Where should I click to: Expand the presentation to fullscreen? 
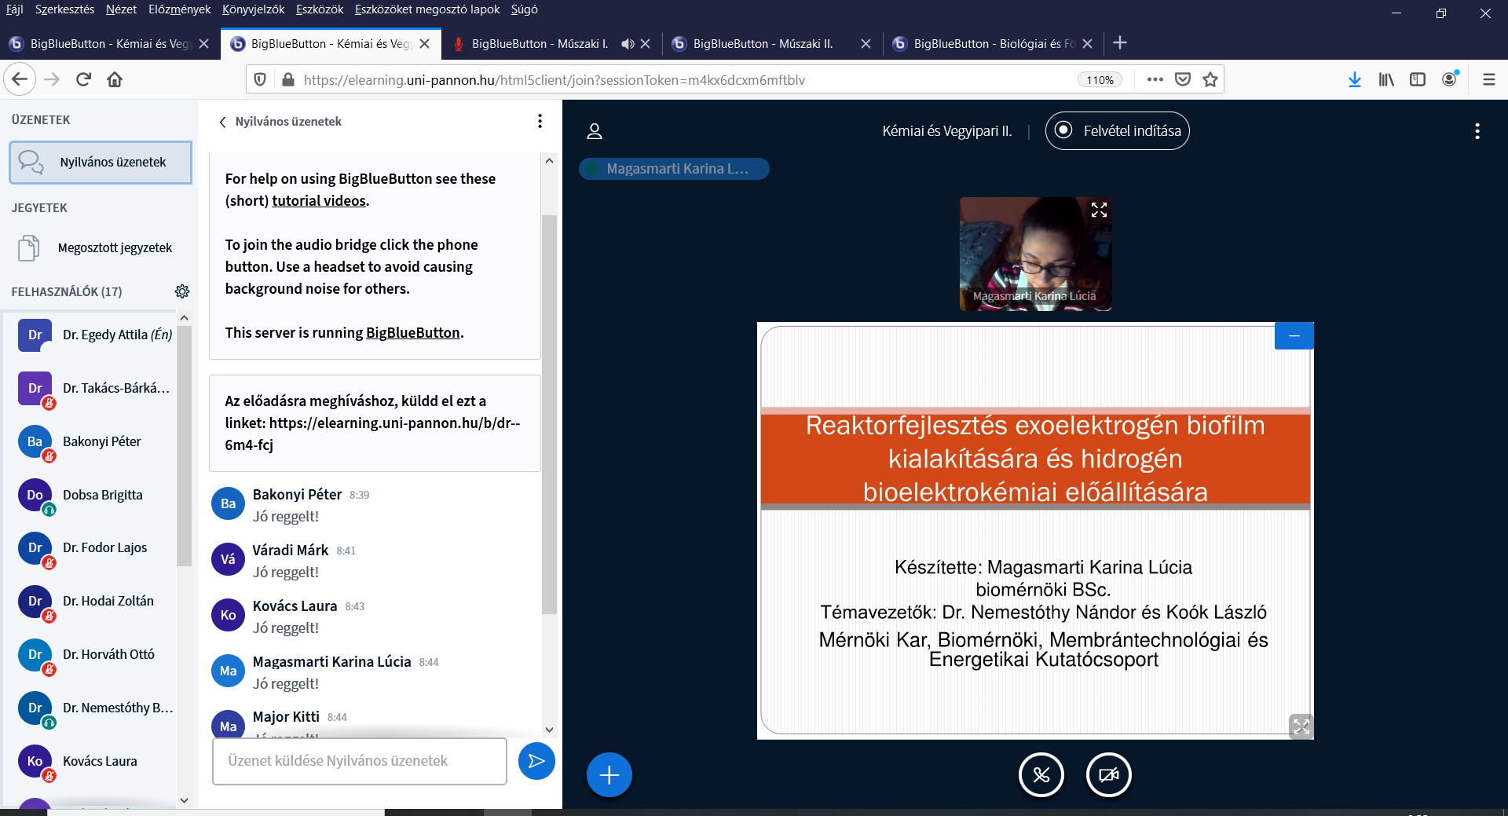tap(1301, 726)
